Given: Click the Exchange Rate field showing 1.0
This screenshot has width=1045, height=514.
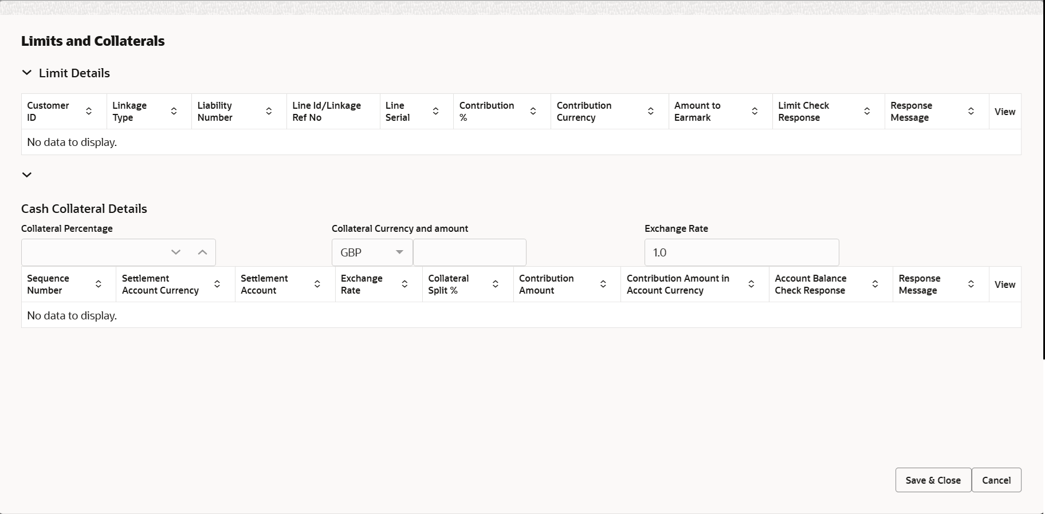Looking at the screenshot, I should [x=741, y=252].
